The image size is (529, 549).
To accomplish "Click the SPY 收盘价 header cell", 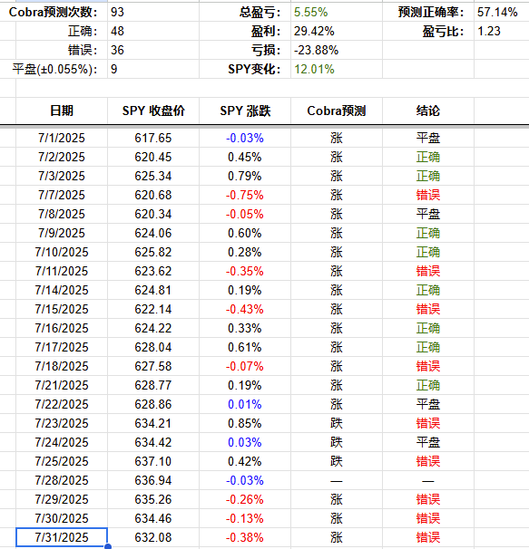I will [x=153, y=111].
